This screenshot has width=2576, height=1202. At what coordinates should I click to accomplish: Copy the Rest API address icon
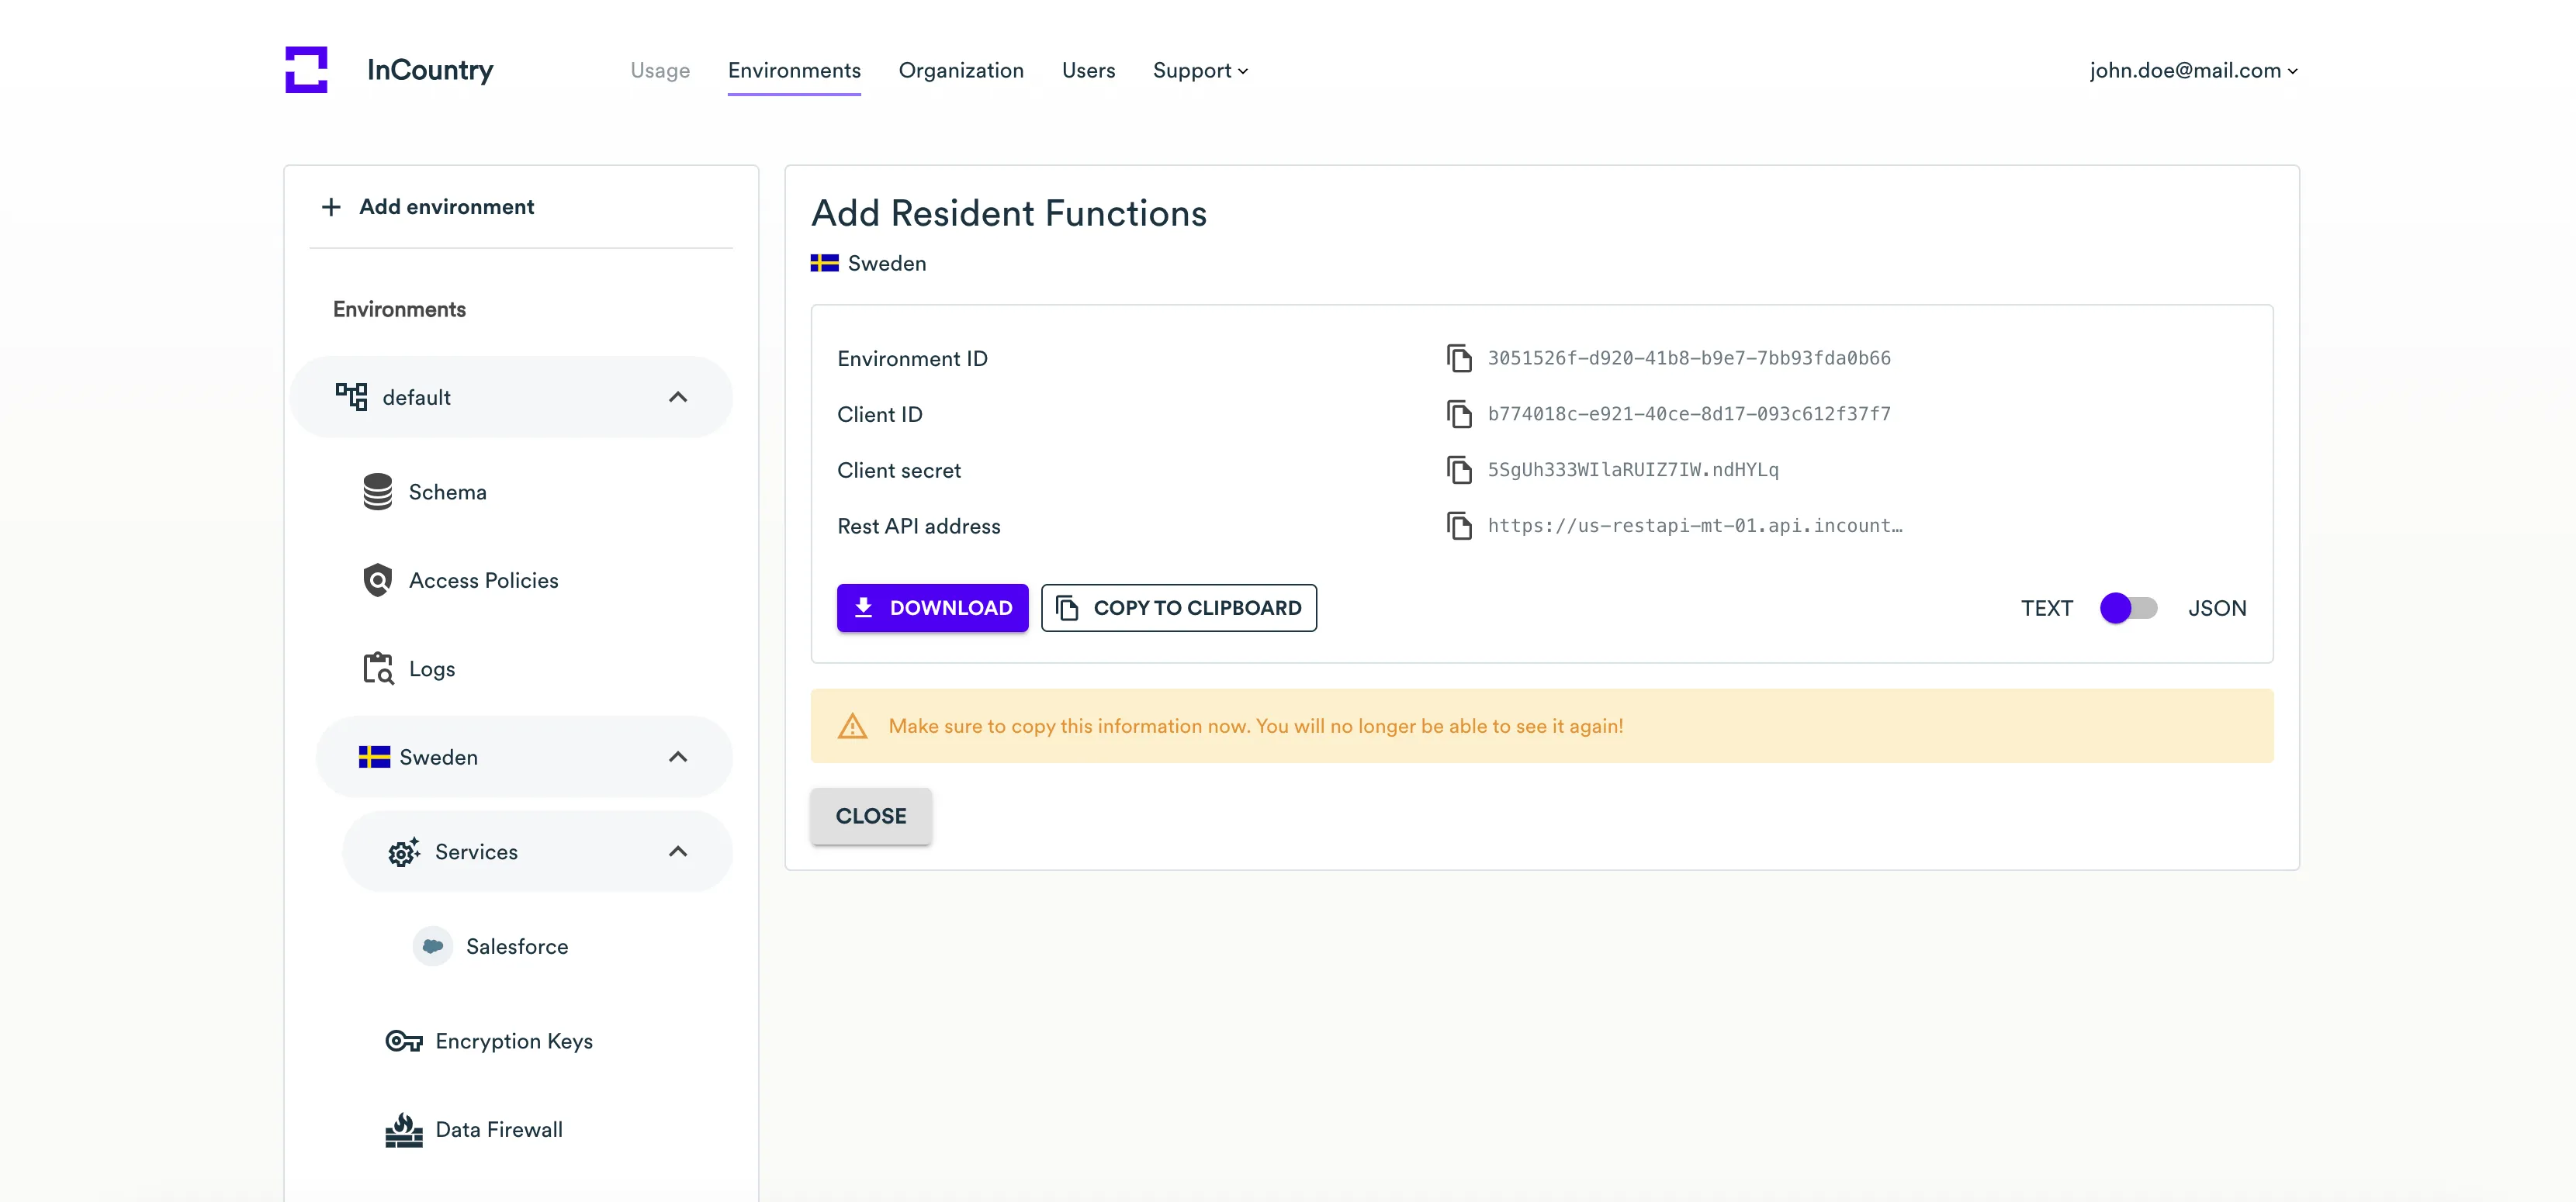1459,526
